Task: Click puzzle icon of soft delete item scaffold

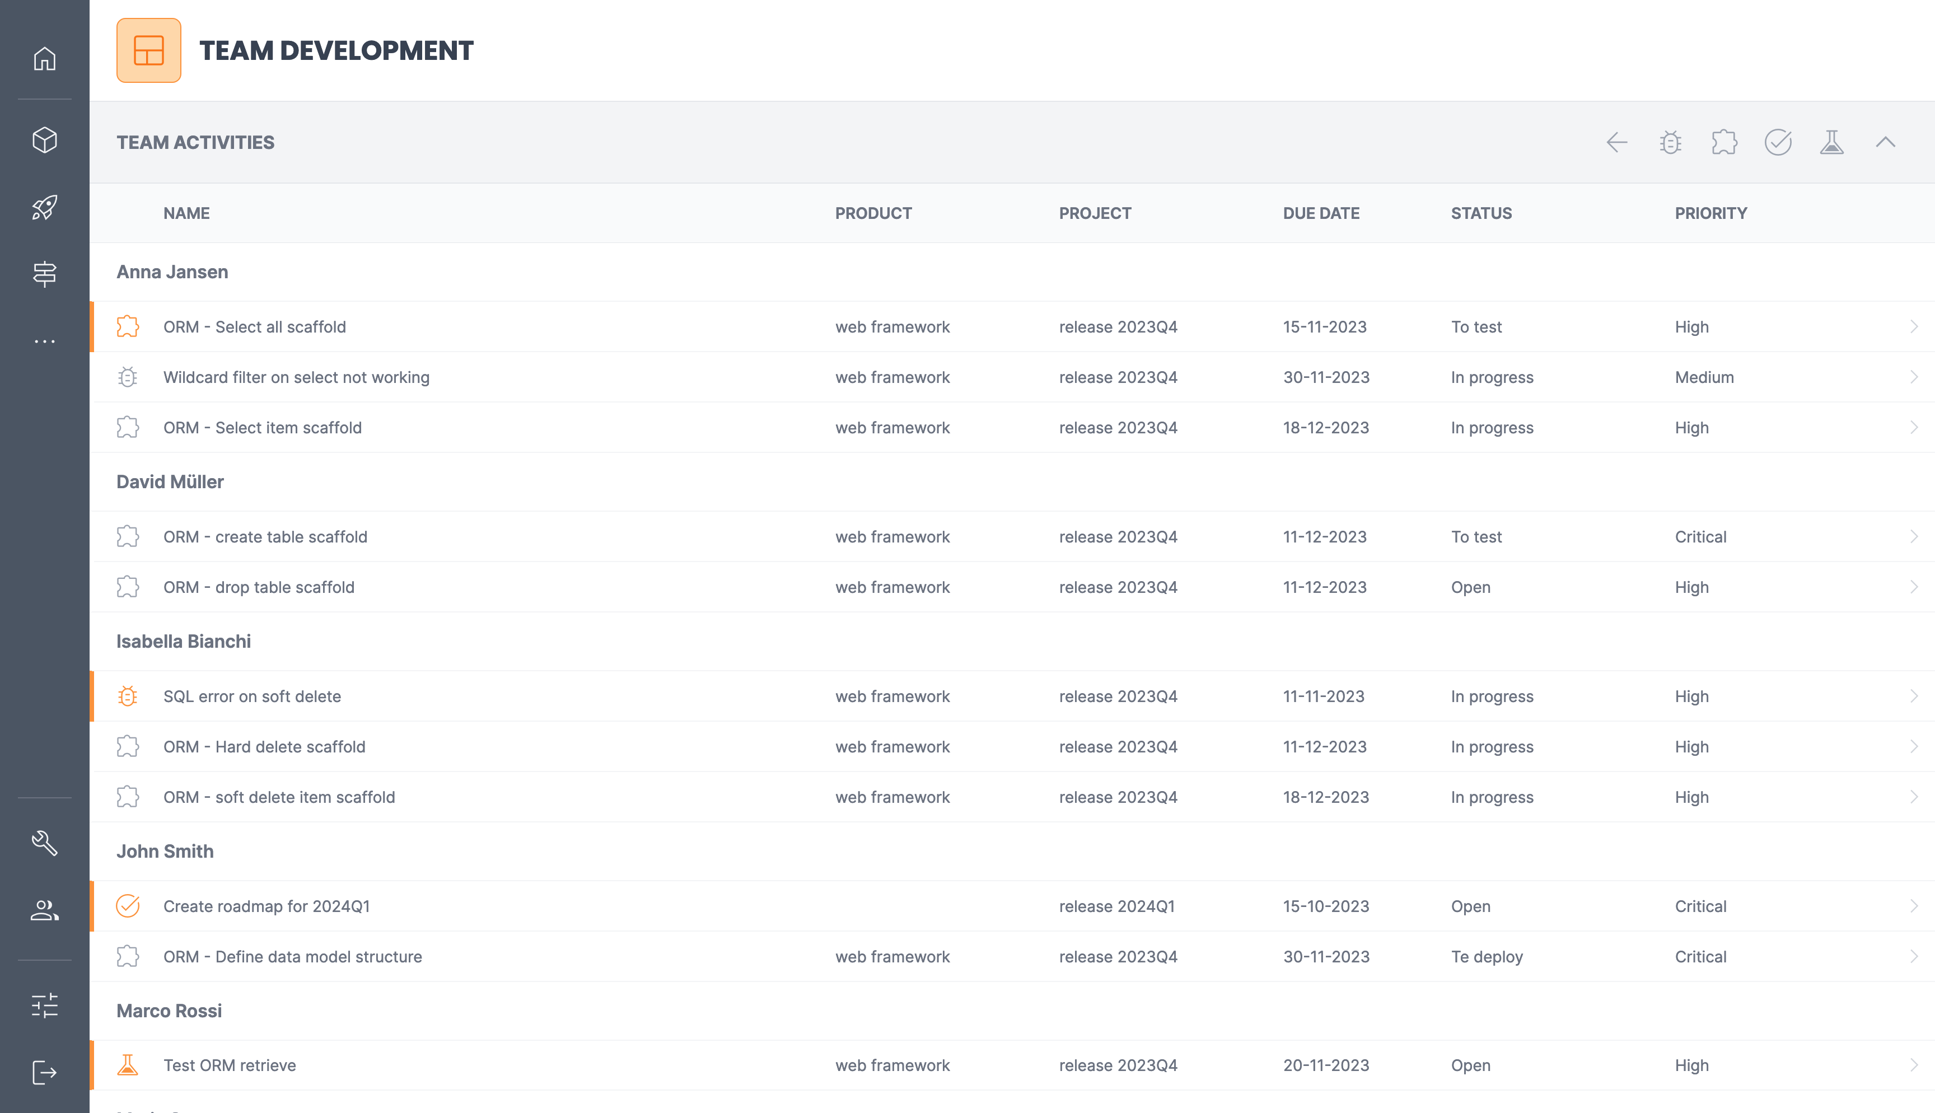Action: click(x=128, y=797)
